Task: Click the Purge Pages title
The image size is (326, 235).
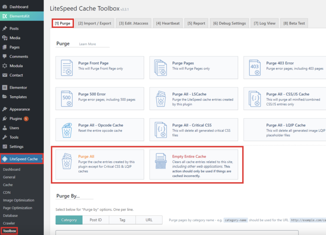Action: click(183, 63)
